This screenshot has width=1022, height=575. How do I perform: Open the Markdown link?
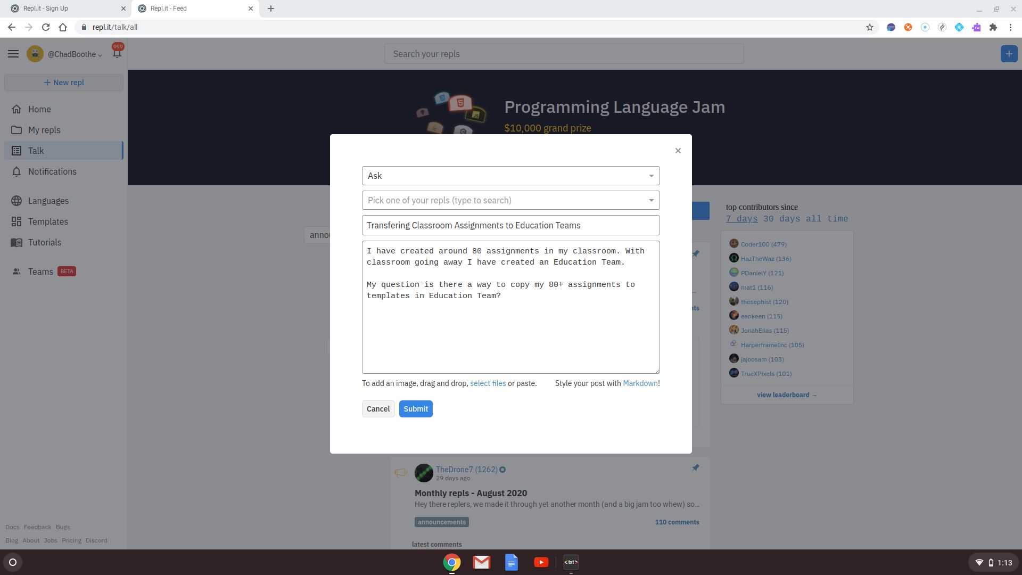(x=640, y=383)
